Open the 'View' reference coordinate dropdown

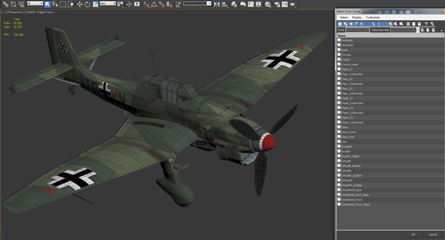tap(107, 3)
